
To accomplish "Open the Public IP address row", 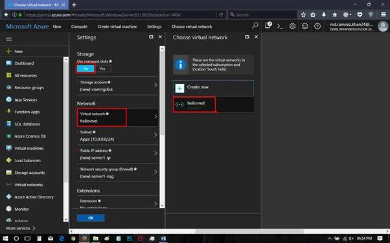I will [117, 154].
